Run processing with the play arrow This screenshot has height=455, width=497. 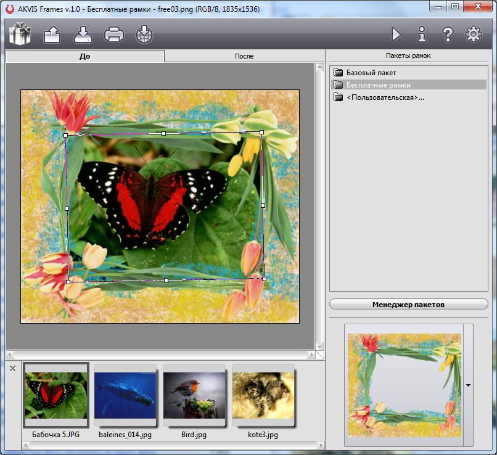(x=396, y=35)
